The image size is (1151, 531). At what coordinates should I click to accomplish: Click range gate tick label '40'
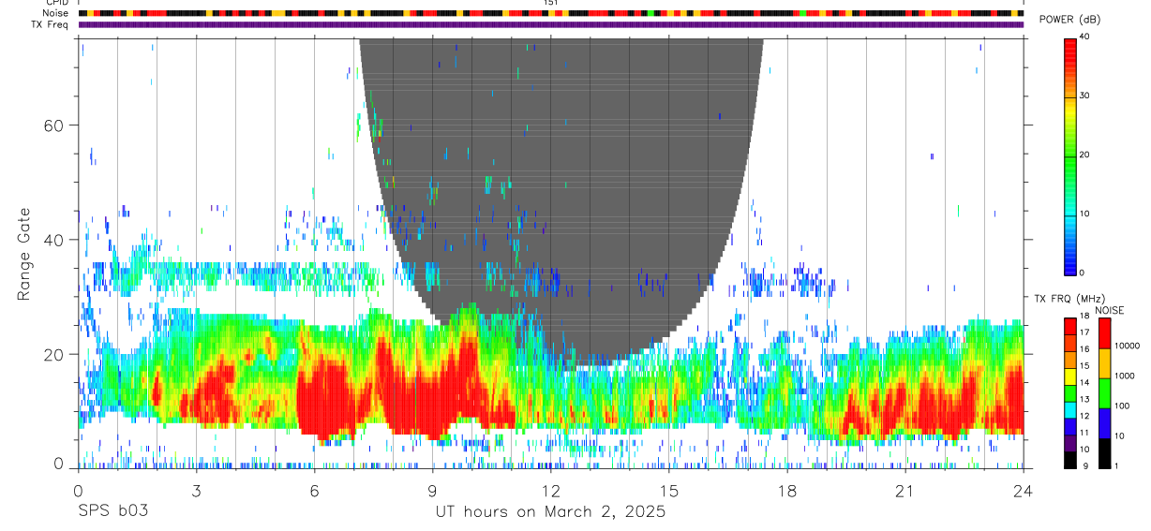55,240
